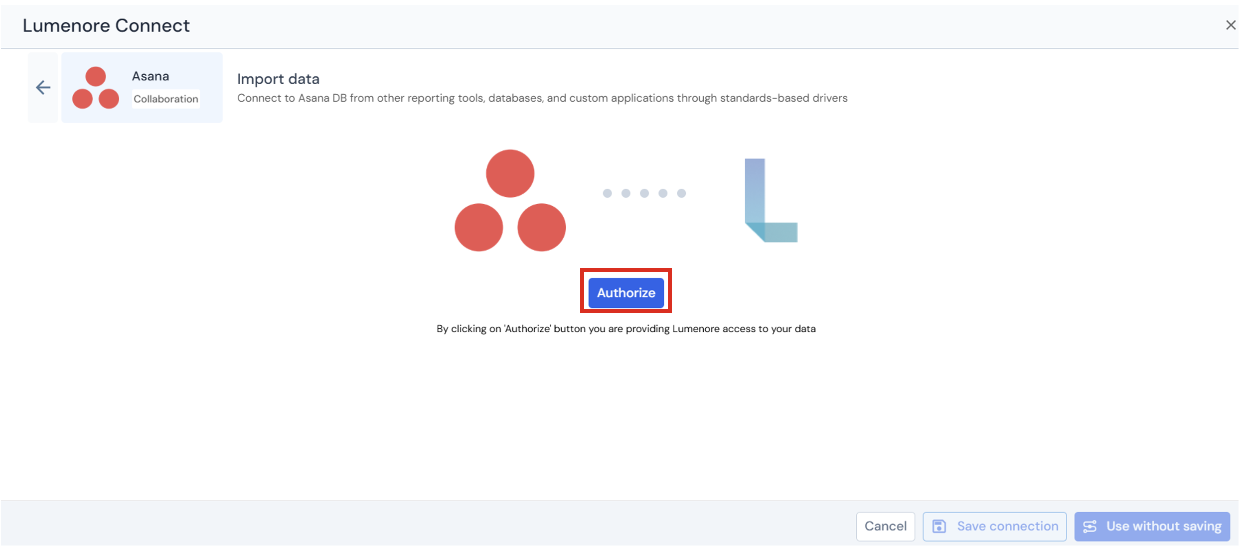Click the small Asana logo in connector card
This screenshot has width=1248, height=548.
[96, 88]
